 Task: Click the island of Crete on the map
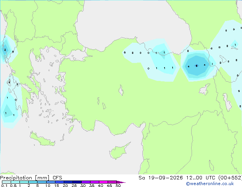[42, 140]
